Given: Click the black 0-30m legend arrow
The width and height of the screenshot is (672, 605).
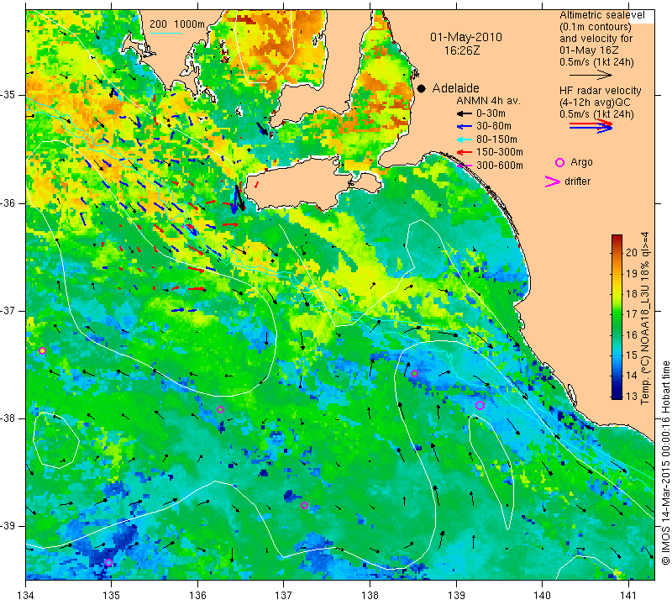Looking at the screenshot, I should 465,113.
